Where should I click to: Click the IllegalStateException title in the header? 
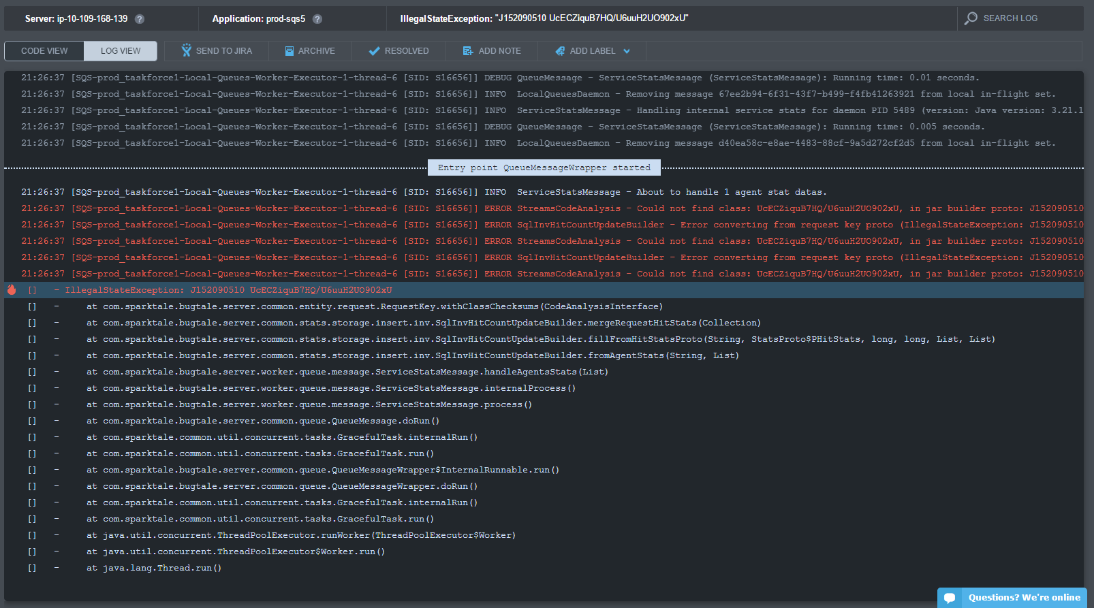coord(544,18)
